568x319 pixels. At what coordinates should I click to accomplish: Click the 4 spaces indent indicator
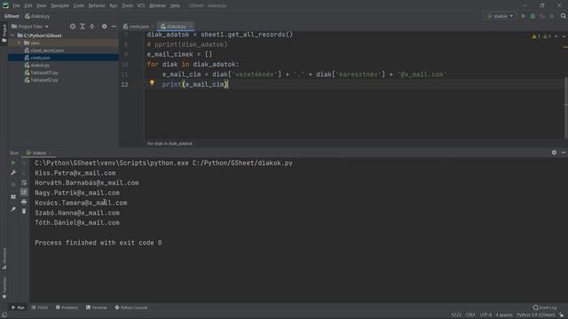click(x=504, y=315)
